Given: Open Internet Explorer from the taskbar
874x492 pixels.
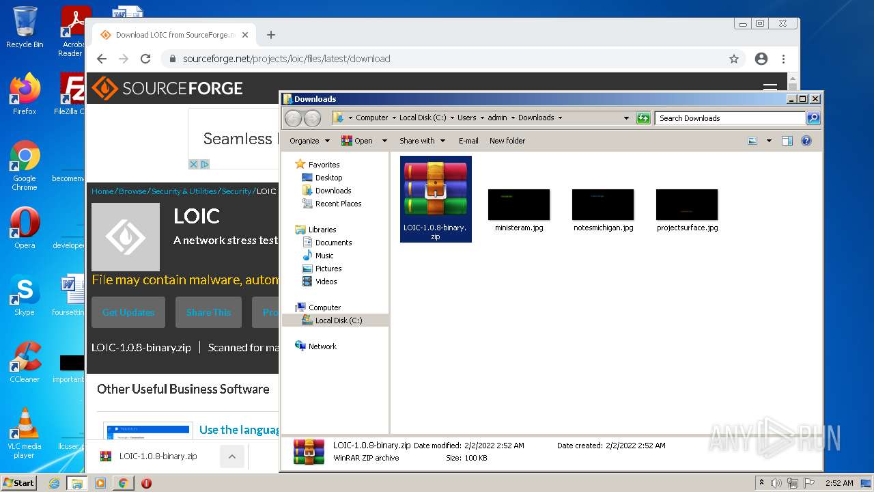Looking at the screenshot, I should click(x=54, y=483).
